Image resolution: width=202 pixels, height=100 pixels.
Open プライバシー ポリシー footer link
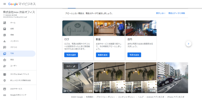[106, 97]
